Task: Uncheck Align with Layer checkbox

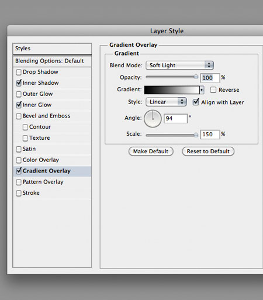Action: (196, 102)
